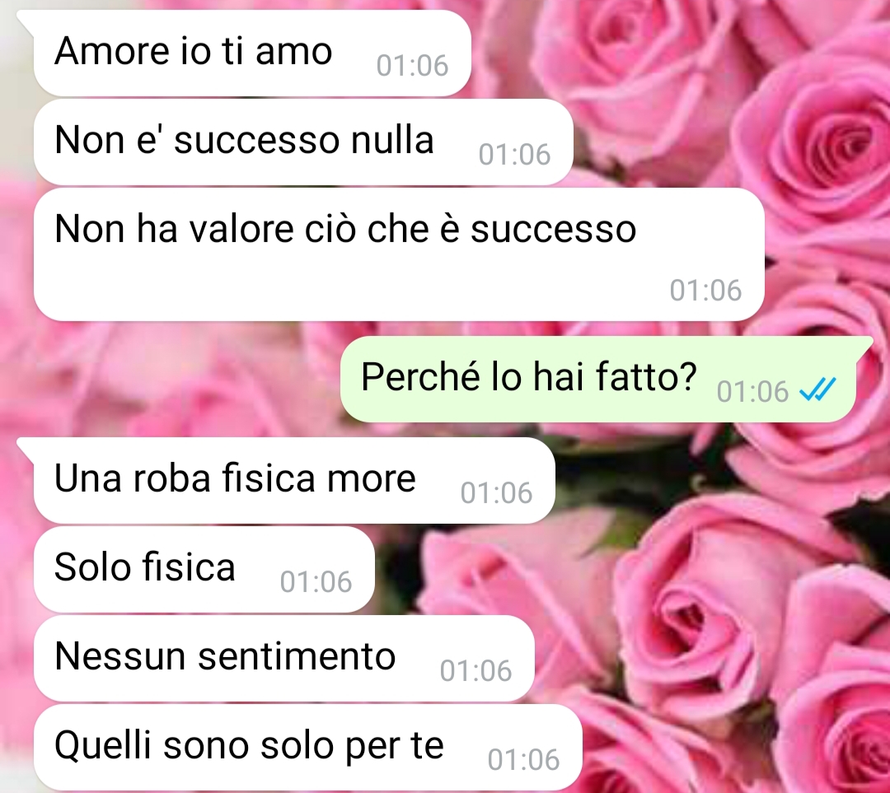
Task: Click the timestamp on 'Una roba fisica more'
Action: pyautogui.click(x=496, y=493)
